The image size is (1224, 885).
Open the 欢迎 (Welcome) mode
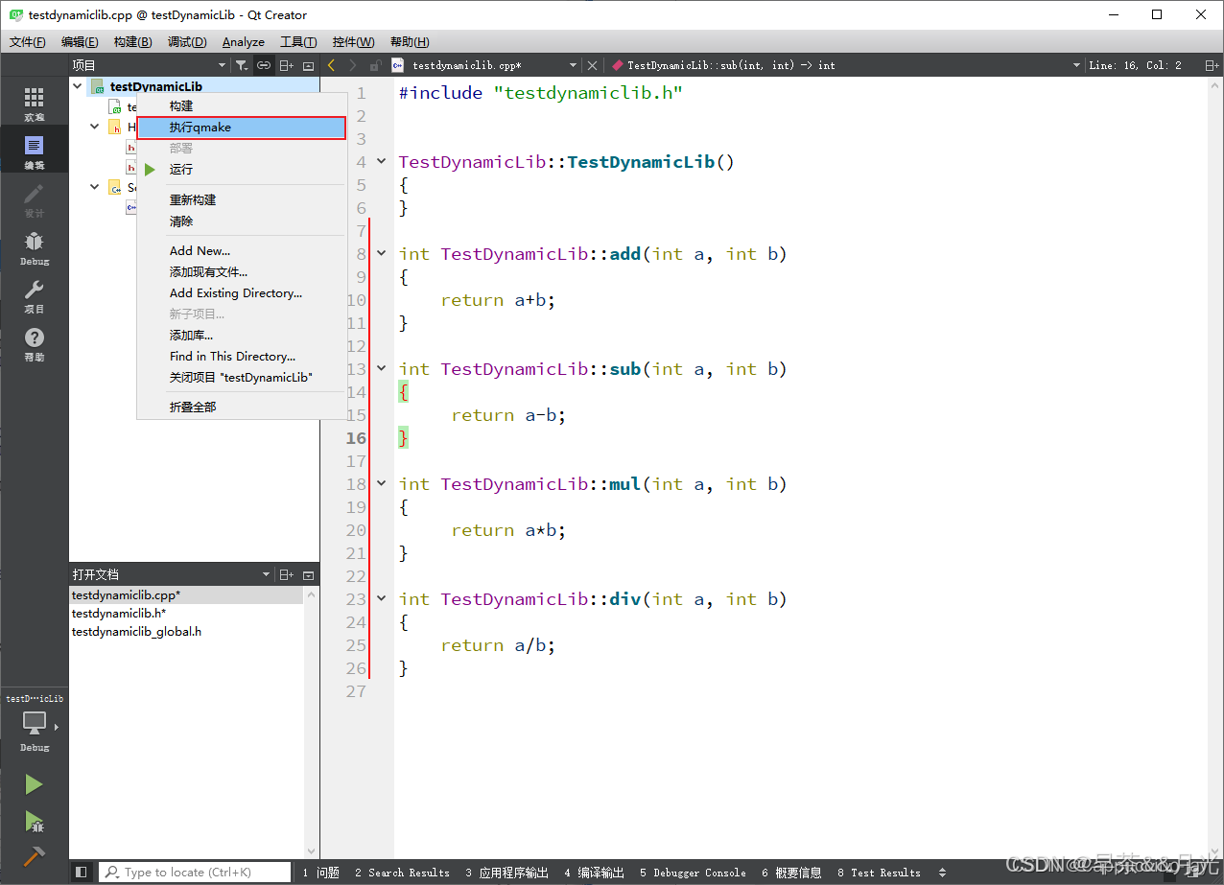click(x=35, y=104)
